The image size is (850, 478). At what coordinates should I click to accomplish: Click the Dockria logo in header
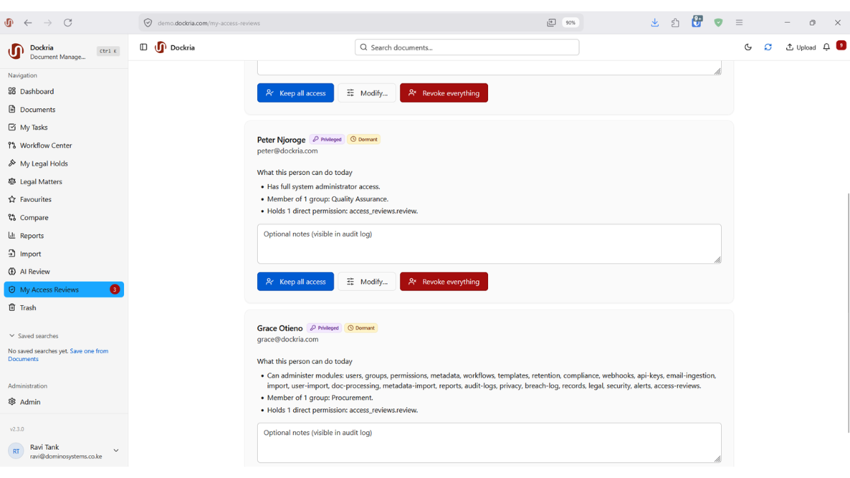(160, 47)
